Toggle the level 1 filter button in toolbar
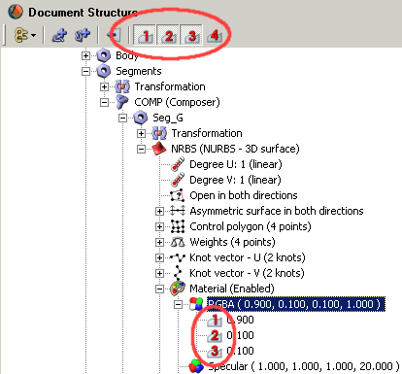 (145, 35)
